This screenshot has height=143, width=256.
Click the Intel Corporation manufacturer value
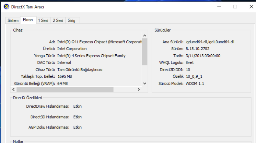[x=72, y=49]
